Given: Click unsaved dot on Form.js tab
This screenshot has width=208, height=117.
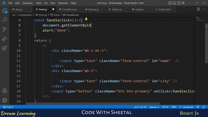Looking at the screenshot, I should [x=53, y=9].
